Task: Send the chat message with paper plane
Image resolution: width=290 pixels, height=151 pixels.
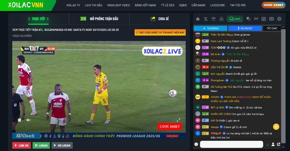Action: pyautogui.click(x=267, y=144)
